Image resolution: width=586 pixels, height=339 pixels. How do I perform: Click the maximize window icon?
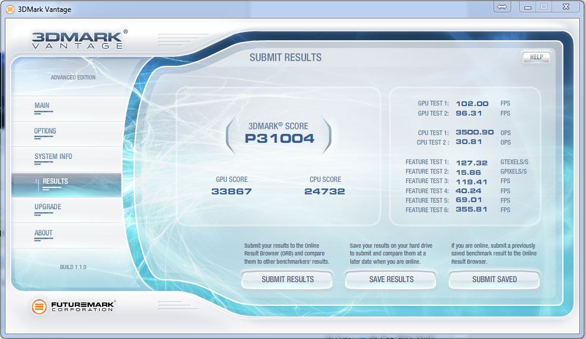[544, 7]
